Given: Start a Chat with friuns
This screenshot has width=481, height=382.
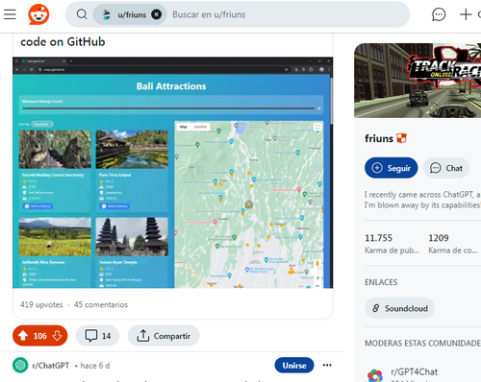Looking at the screenshot, I should point(446,168).
